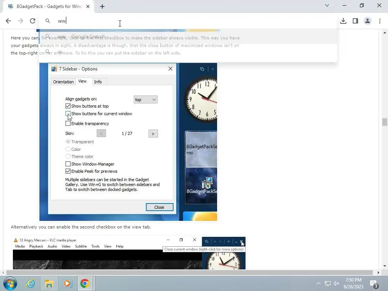Viewport: 388px width, 291px height.
Task: Open the Tools menu in the VLC image
Action: click(x=95, y=246)
